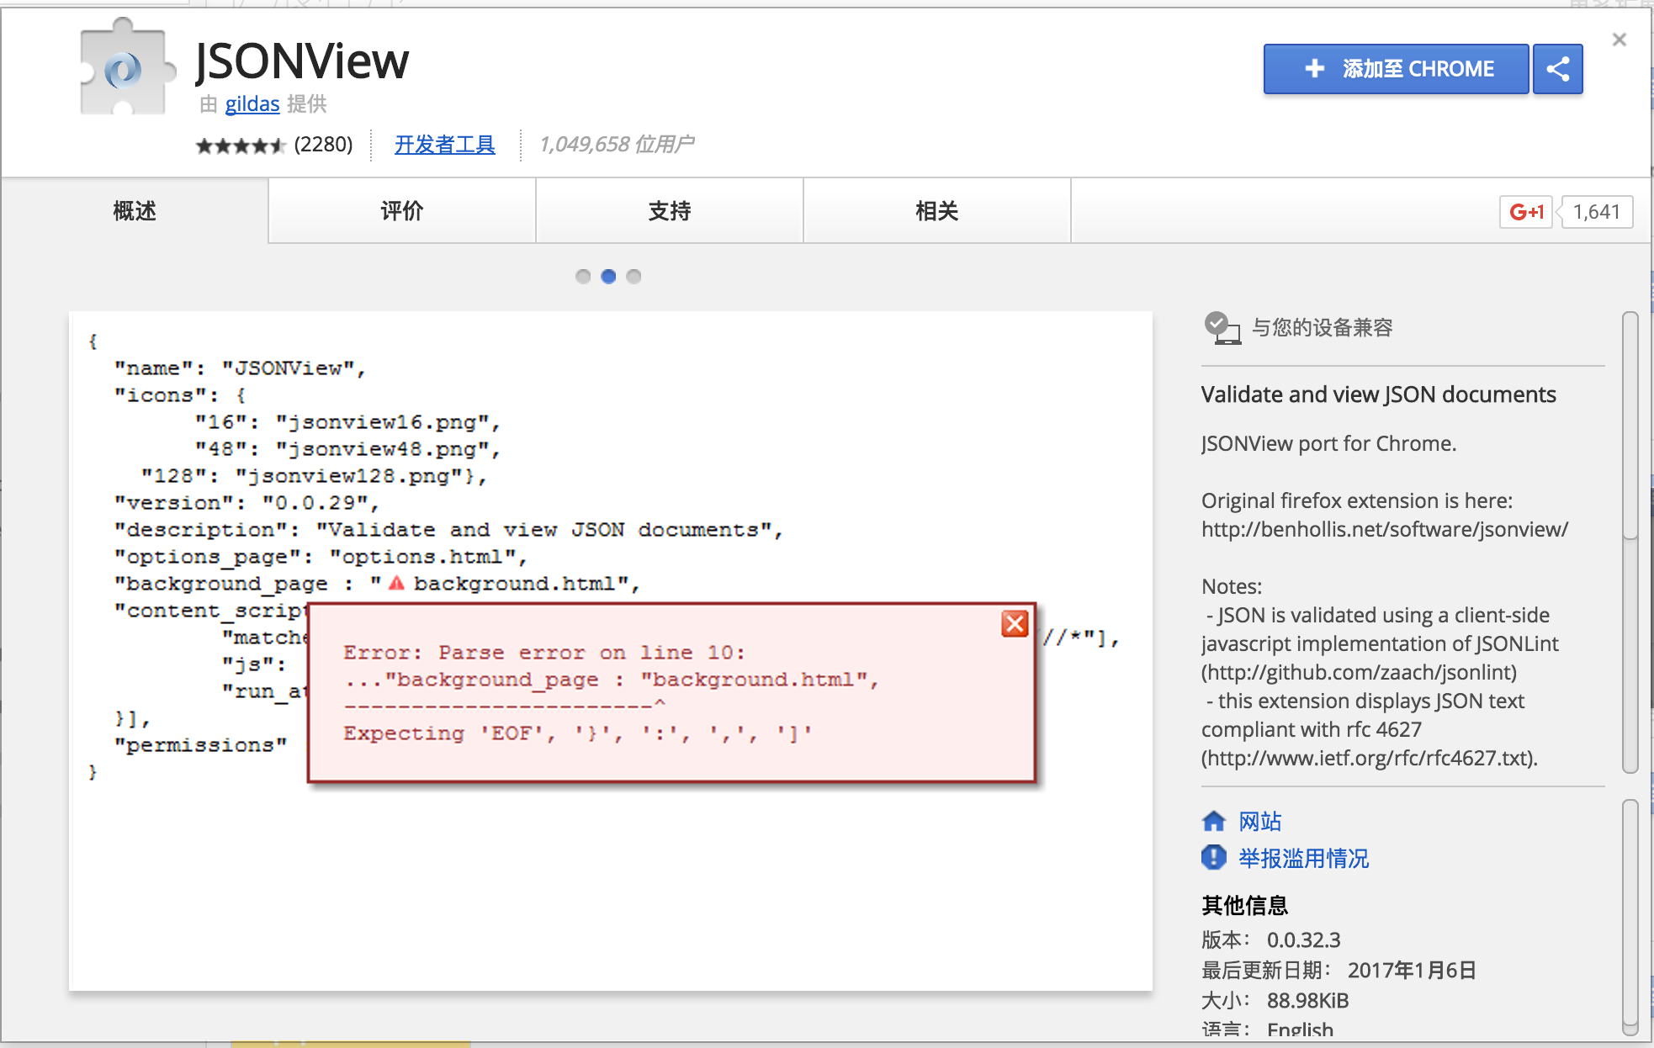Click the star rating display

(x=241, y=146)
